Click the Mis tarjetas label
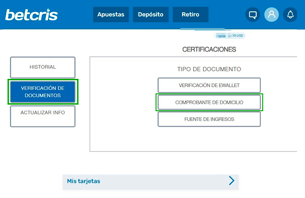This screenshot has width=305, height=198. (84, 181)
